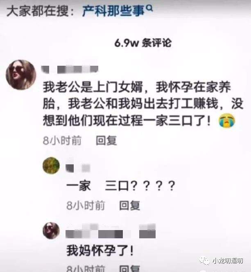The height and width of the screenshot is (272, 251).
Task: Select the main comment text about 上门女婿
Action: 143,104
